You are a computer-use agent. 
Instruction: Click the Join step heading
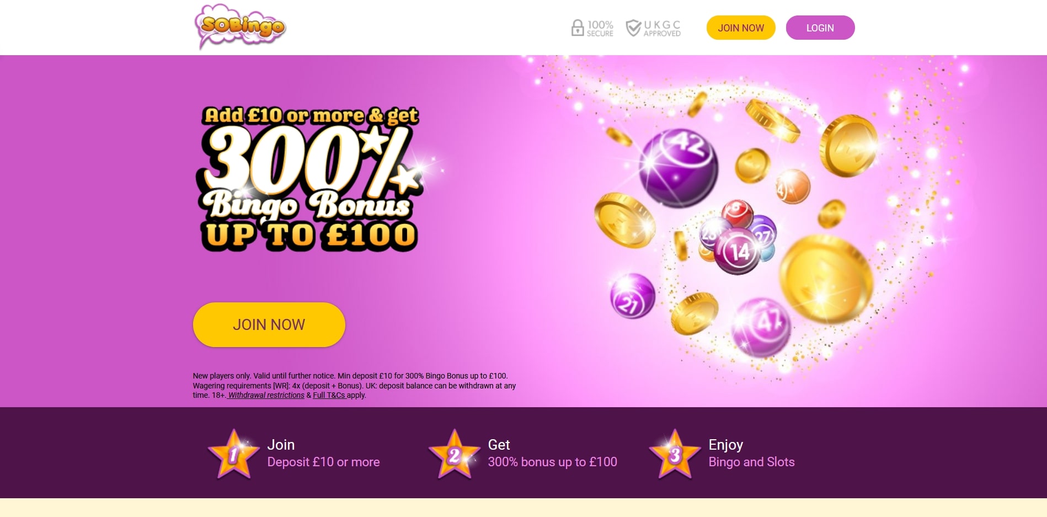coord(281,445)
